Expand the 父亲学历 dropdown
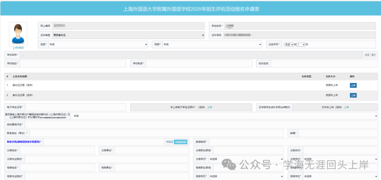Viewport: 381px width, 180px height. (246, 159)
